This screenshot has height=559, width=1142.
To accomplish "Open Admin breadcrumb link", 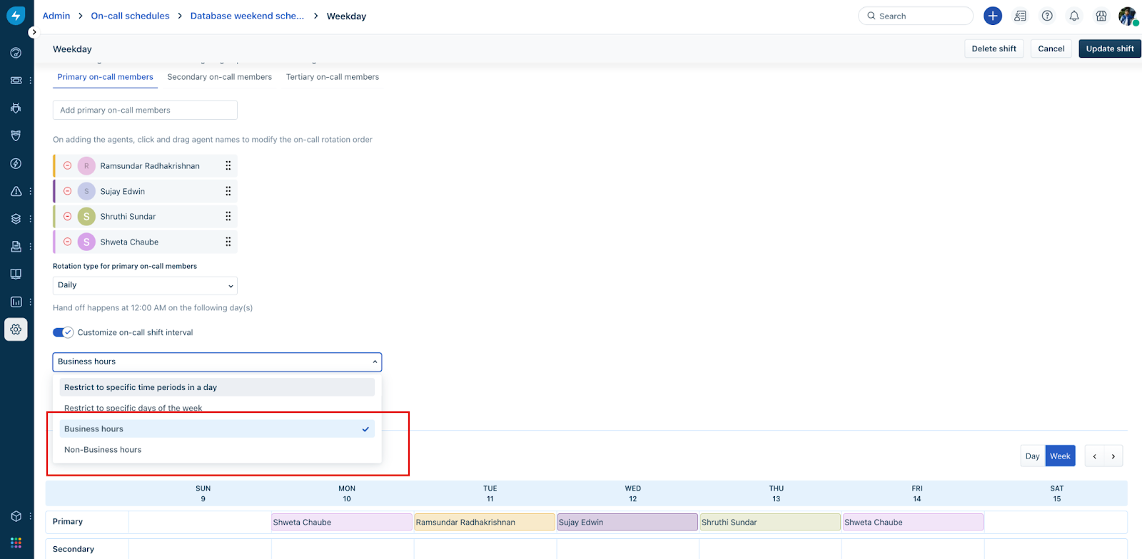I will pyautogui.click(x=56, y=16).
